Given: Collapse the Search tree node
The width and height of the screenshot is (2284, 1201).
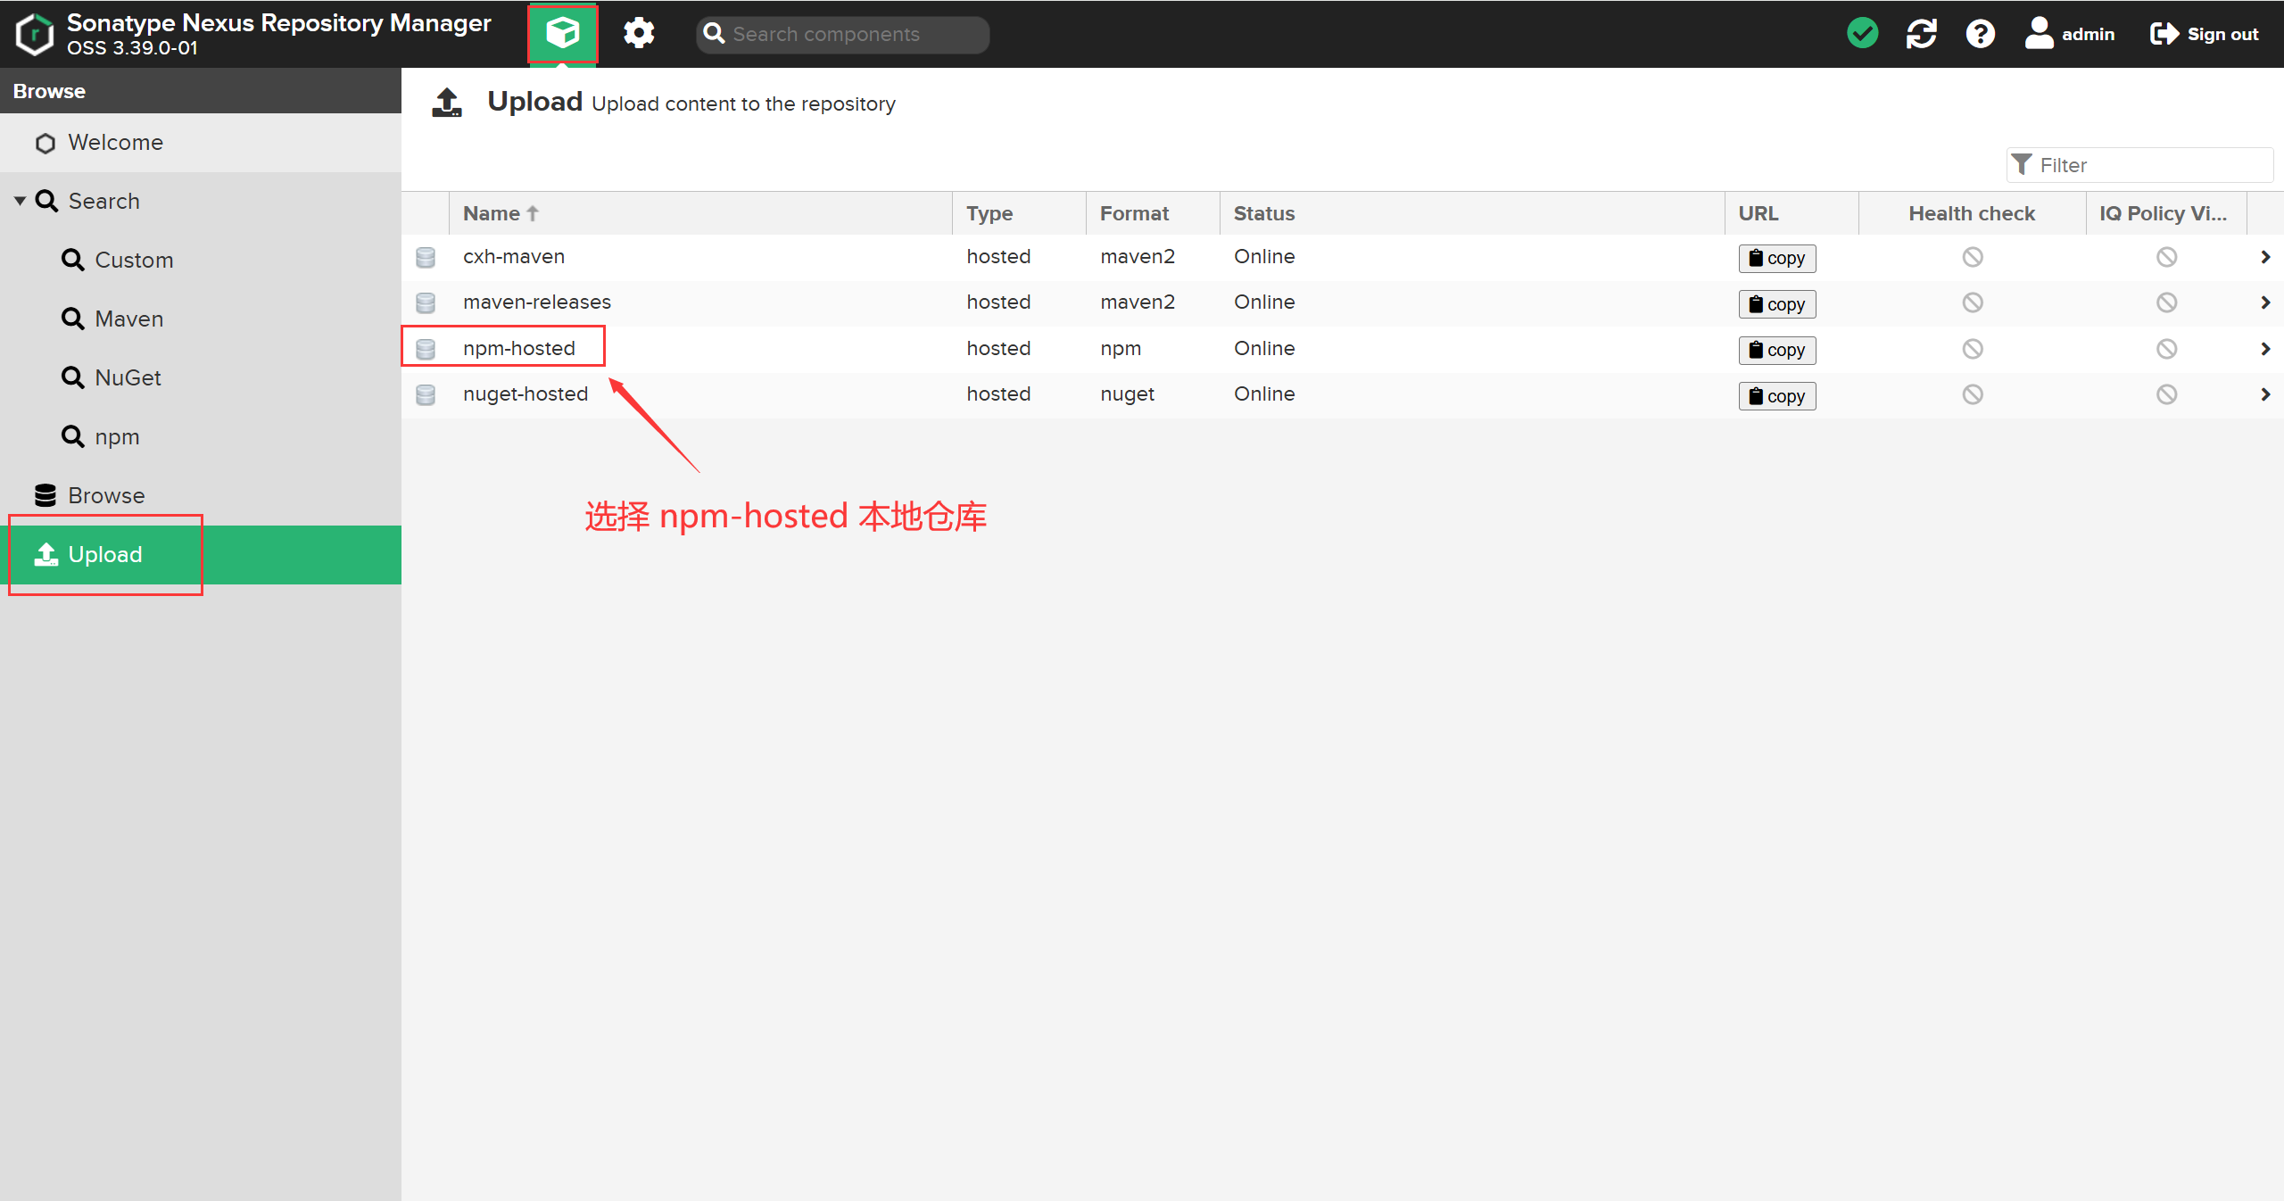Looking at the screenshot, I should point(20,201).
